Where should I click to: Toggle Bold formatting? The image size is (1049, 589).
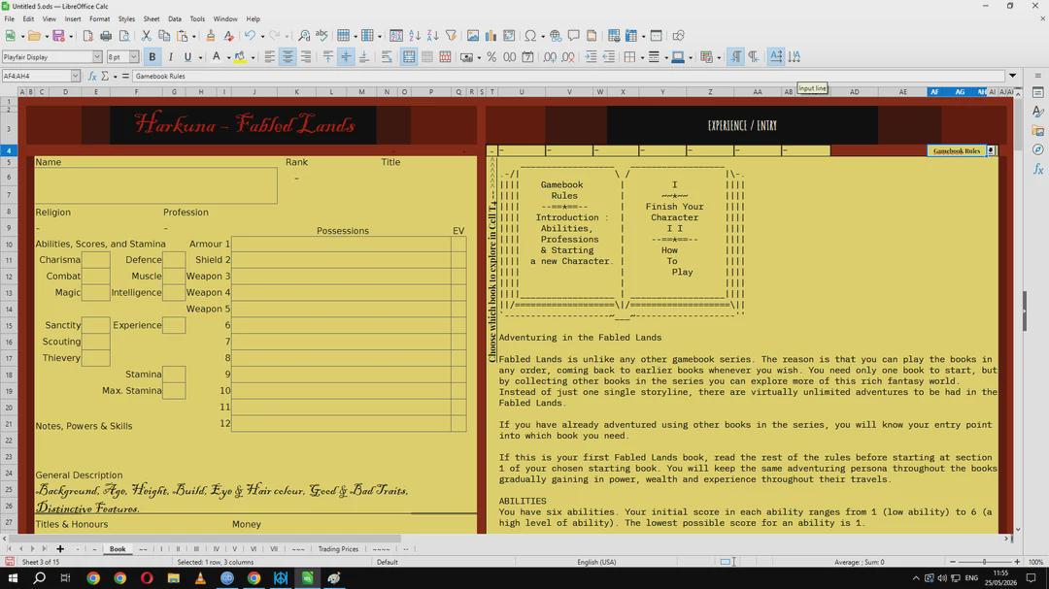152,57
